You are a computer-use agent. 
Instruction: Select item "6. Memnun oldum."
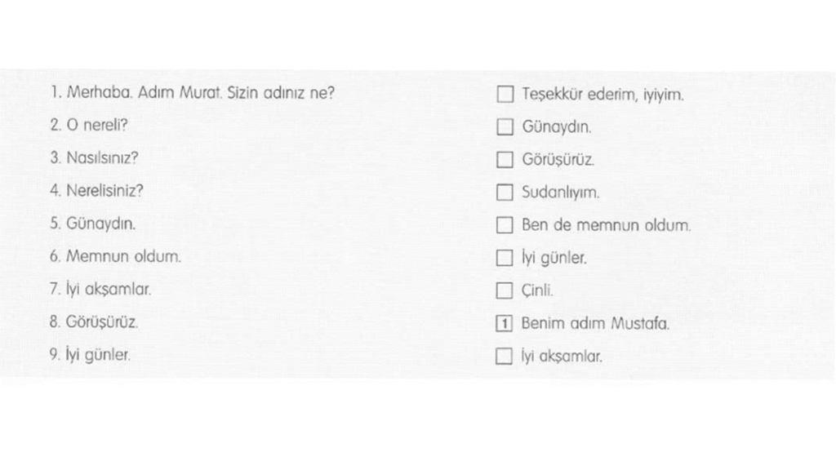[x=115, y=256]
